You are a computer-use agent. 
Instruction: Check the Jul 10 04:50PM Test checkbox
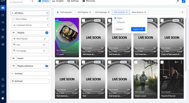[x=84, y=62]
